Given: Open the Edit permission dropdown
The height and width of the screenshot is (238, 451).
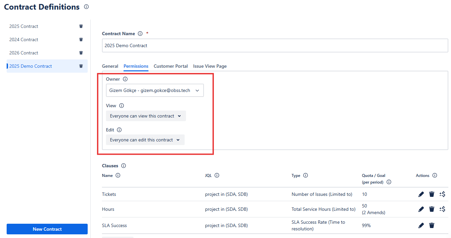Looking at the screenshot, I should [x=145, y=140].
